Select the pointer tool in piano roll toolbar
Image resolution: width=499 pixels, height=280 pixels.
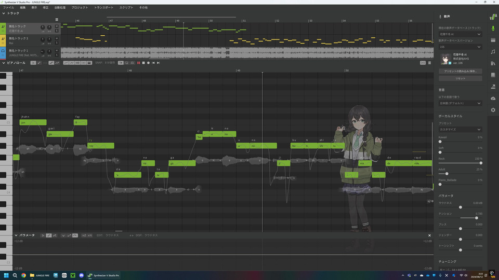pos(33,63)
